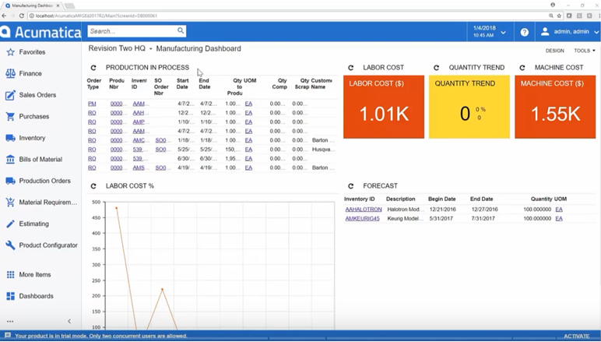601x342 pixels.
Task: Open More Items grid icon
Action: click(10, 274)
